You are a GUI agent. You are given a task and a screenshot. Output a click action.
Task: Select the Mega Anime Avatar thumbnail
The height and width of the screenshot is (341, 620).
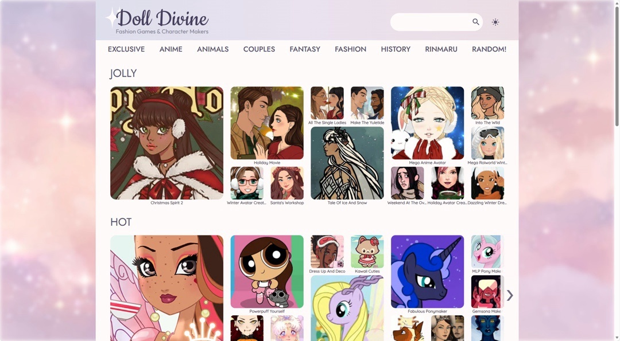click(428, 123)
